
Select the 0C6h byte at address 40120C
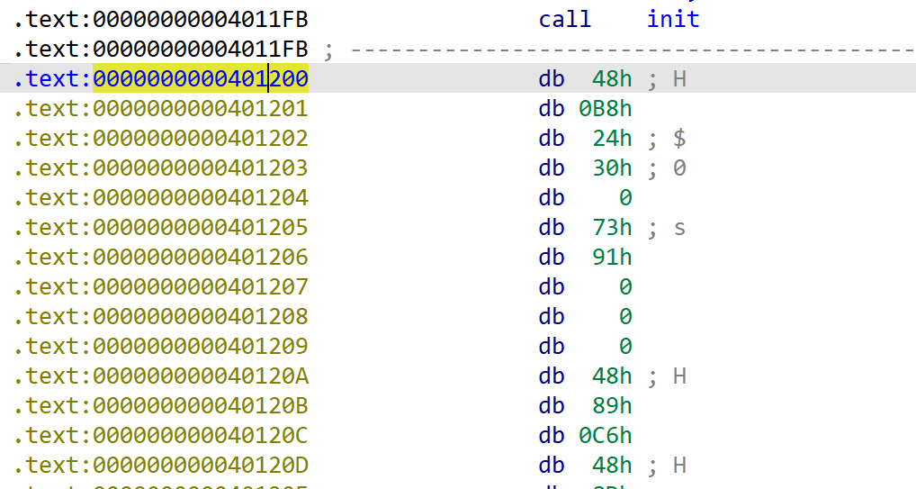(x=606, y=436)
